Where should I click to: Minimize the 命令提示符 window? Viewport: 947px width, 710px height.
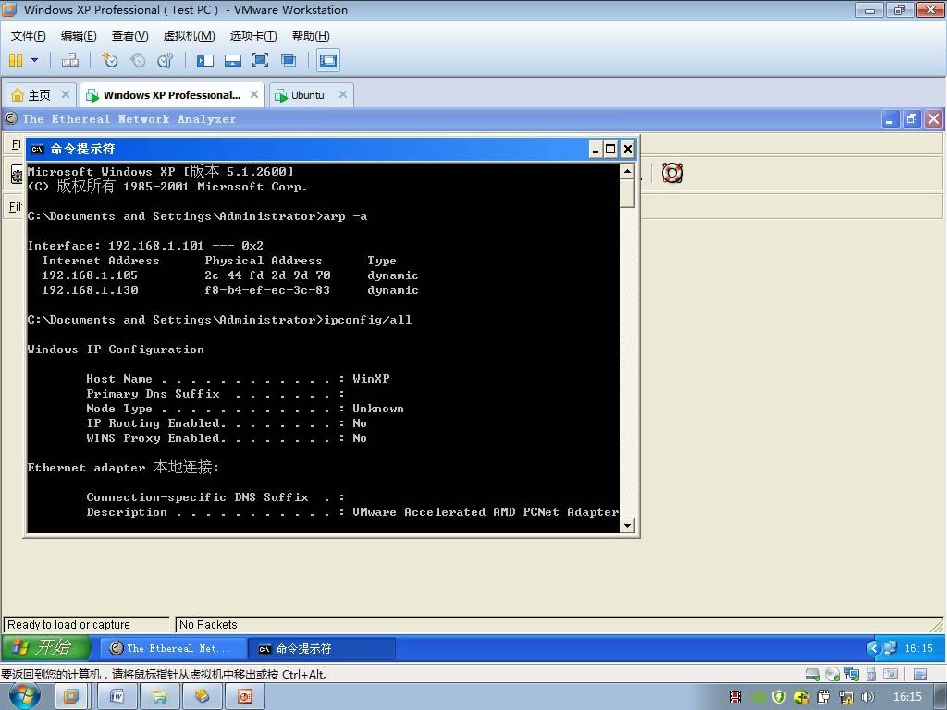tap(596, 149)
